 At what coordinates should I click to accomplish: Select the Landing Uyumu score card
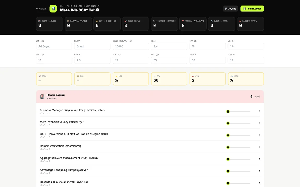pos(250,24)
